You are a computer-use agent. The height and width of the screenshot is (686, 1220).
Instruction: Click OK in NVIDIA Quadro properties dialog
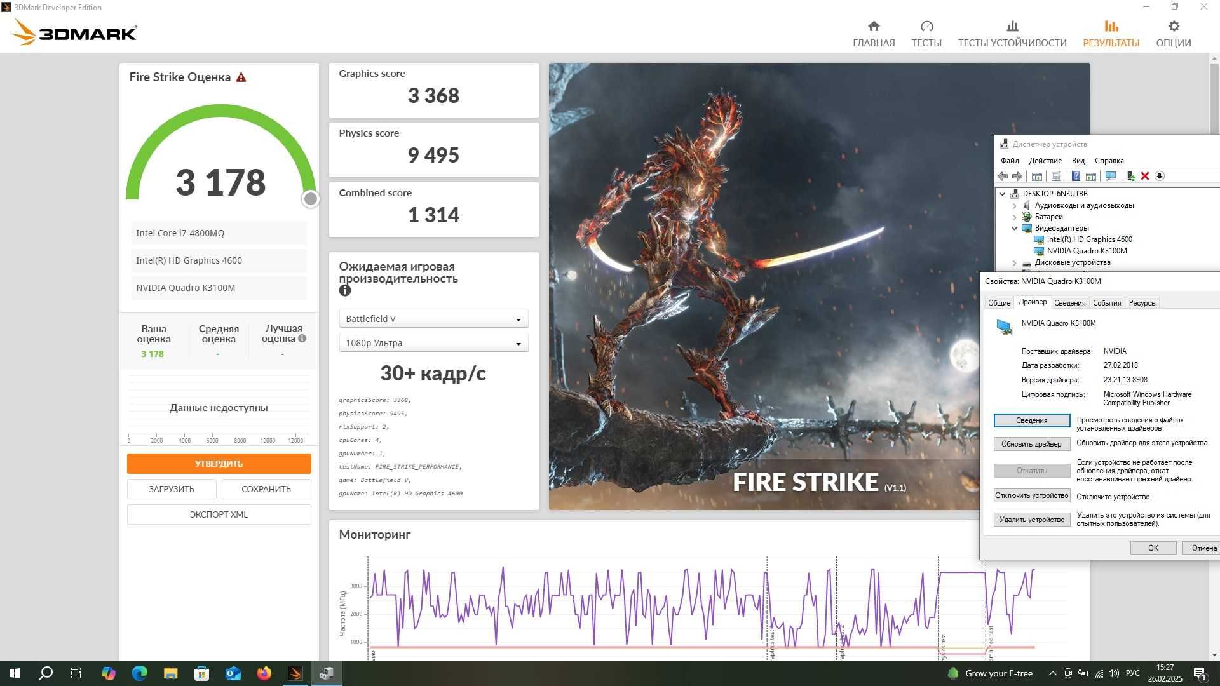point(1153,548)
